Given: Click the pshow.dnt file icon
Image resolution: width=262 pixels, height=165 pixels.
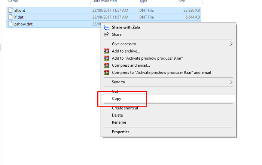Looking at the screenshot, I should pyautogui.click(x=10, y=24).
